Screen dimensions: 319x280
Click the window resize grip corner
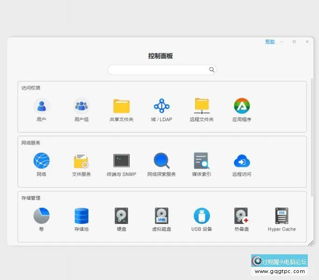pyautogui.click(x=311, y=243)
